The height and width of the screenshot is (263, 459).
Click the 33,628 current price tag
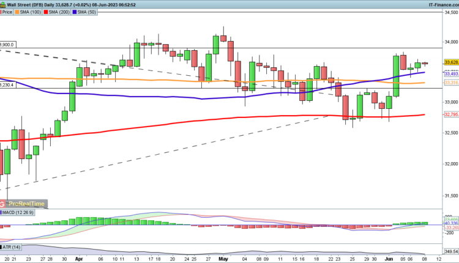coord(451,62)
